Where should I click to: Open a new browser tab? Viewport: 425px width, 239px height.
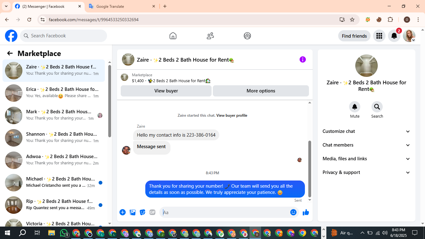point(165,6)
